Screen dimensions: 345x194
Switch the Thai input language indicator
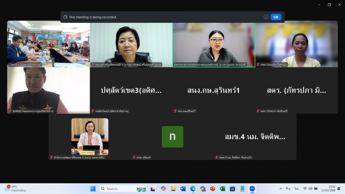click(x=296, y=189)
